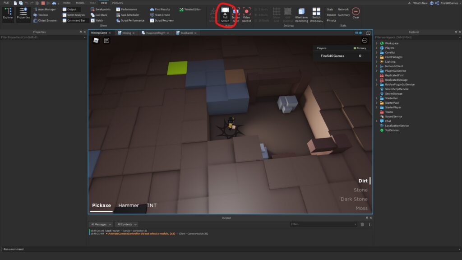The image size is (462, 260).
Task: Switch to the HasLineOfSight script tab
Action: click(x=155, y=33)
